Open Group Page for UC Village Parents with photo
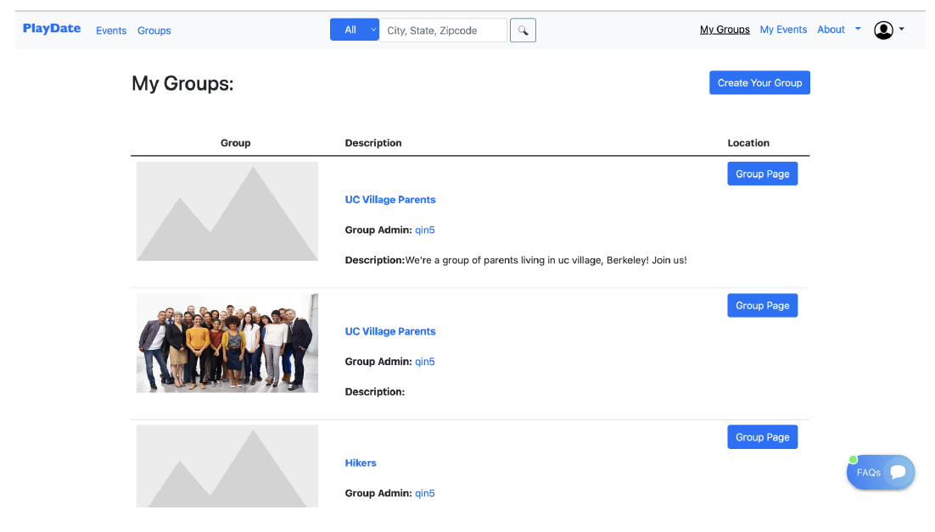Viewport: 935px width, 532px height. [x=762, y=305]
